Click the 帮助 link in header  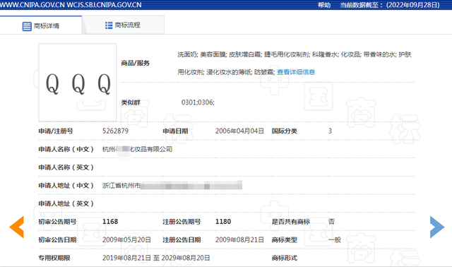(324, 5)
